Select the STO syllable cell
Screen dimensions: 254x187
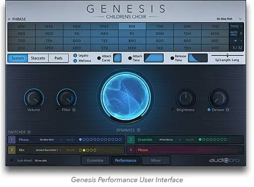coord(104,48)
